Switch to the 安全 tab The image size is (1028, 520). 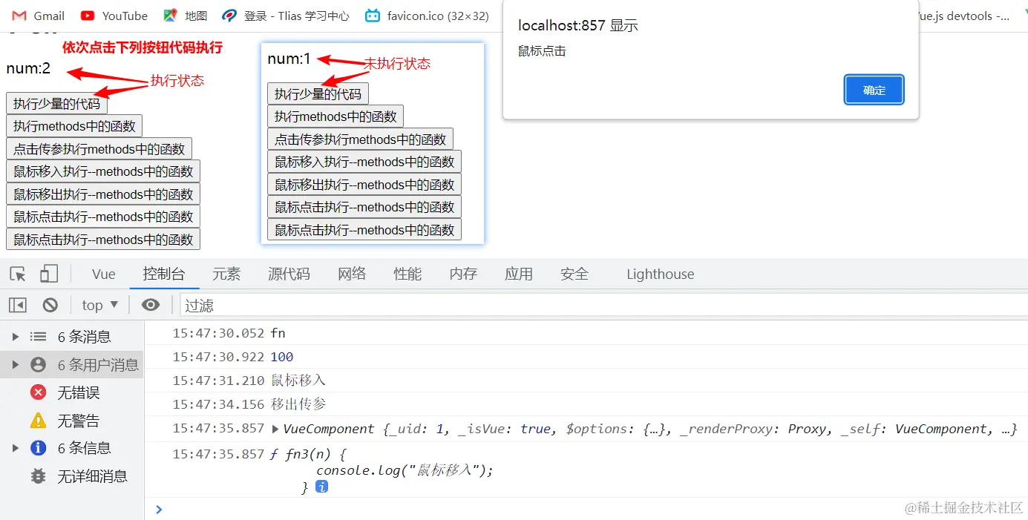574,274
